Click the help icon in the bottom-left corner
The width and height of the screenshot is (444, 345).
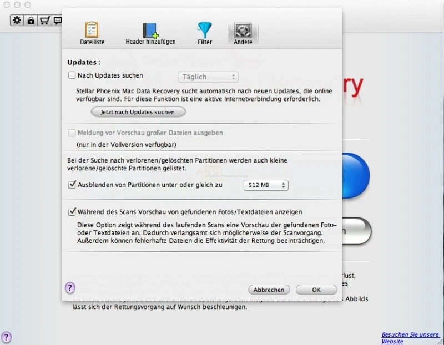click(6, 336)
